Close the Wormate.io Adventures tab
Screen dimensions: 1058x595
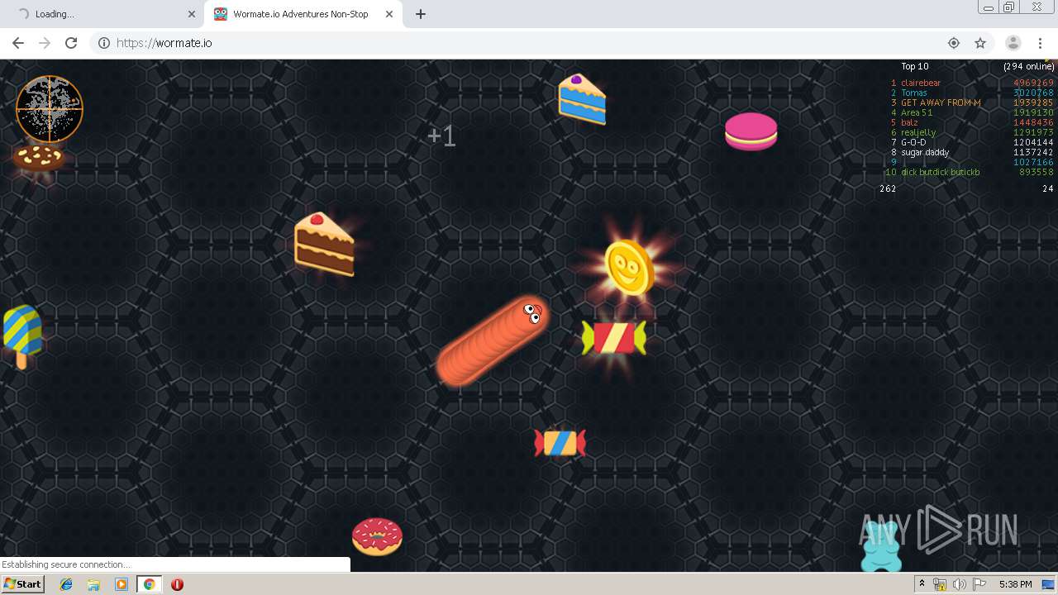[388, 14]
